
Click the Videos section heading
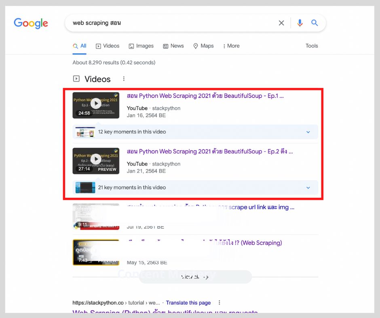[97, 79]
